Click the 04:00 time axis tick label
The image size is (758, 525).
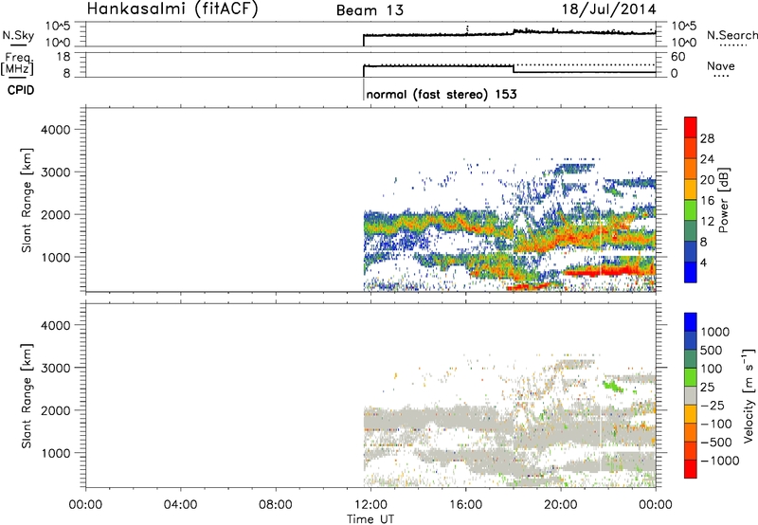(x=180, y=505)
